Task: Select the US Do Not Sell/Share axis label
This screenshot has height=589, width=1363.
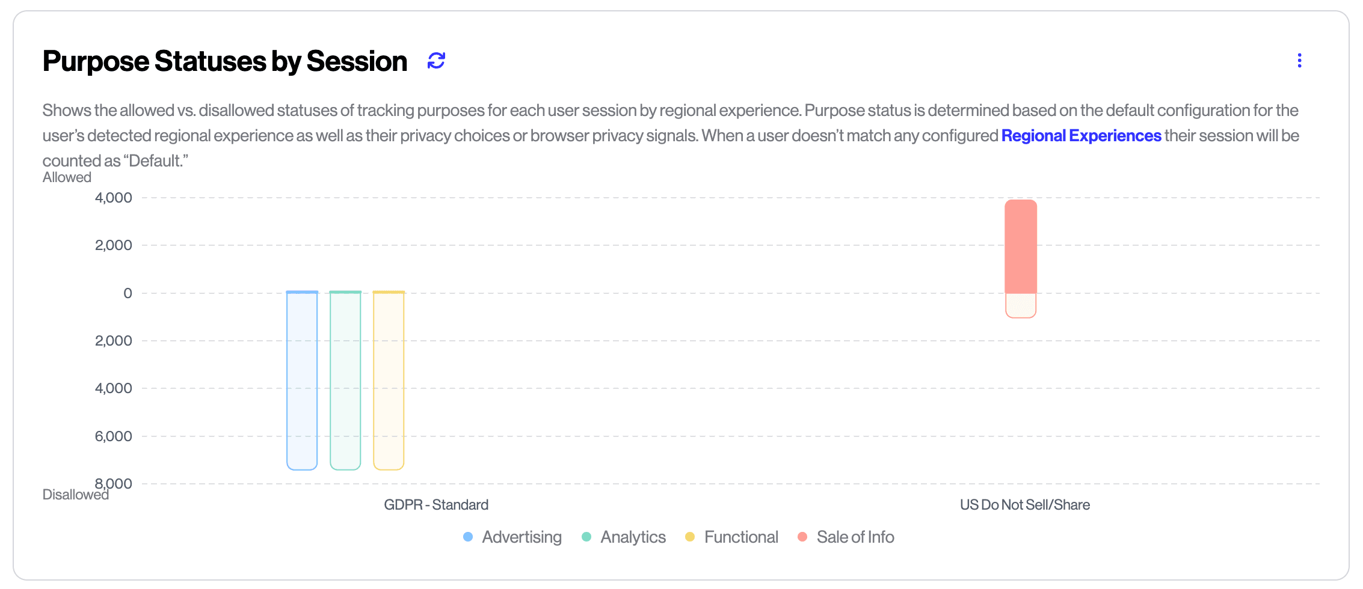Action: tap(1025, 504)
